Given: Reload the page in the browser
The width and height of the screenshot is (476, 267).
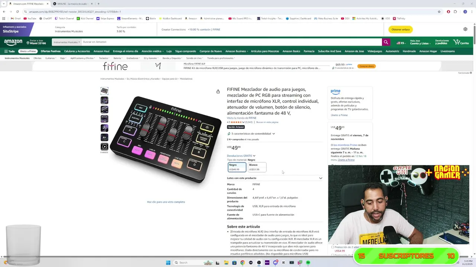Looking at the screenshot, I should click(17, 11).
